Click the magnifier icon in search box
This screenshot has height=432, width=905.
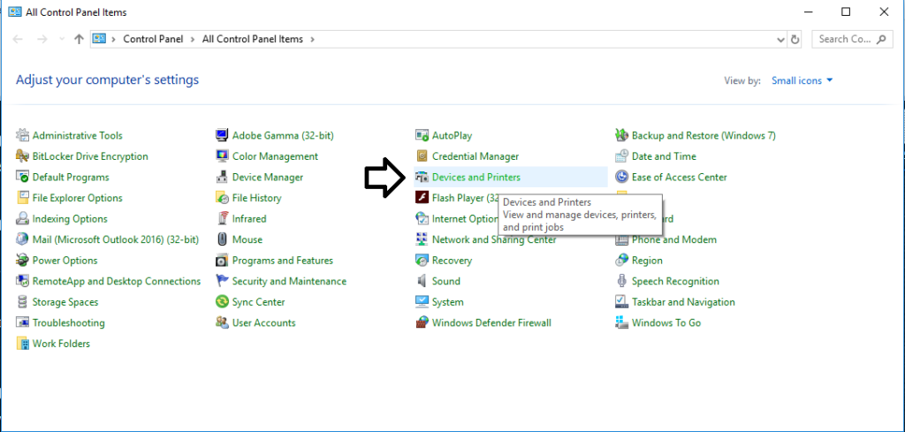pyautogui.click(x=881, y=39)
